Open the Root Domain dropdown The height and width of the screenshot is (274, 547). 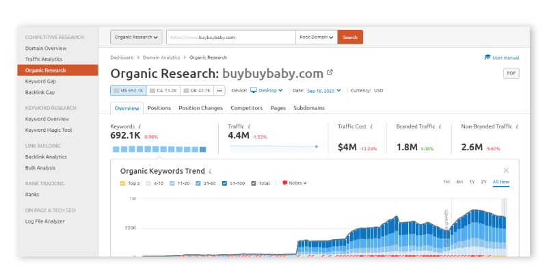tap(317, 37)
